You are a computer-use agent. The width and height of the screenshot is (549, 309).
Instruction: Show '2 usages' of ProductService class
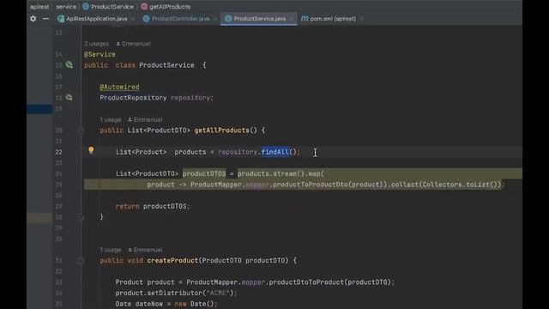click(96, 44)
